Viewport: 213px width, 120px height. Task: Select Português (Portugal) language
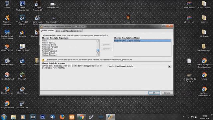(x=69, y=47)
